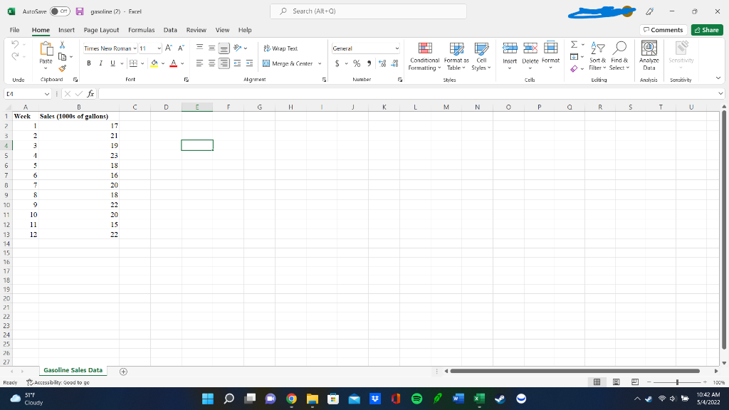Viewport: 729px width, 410px height.
Task: Click the Format cells icon
Action: click(550, 48)
